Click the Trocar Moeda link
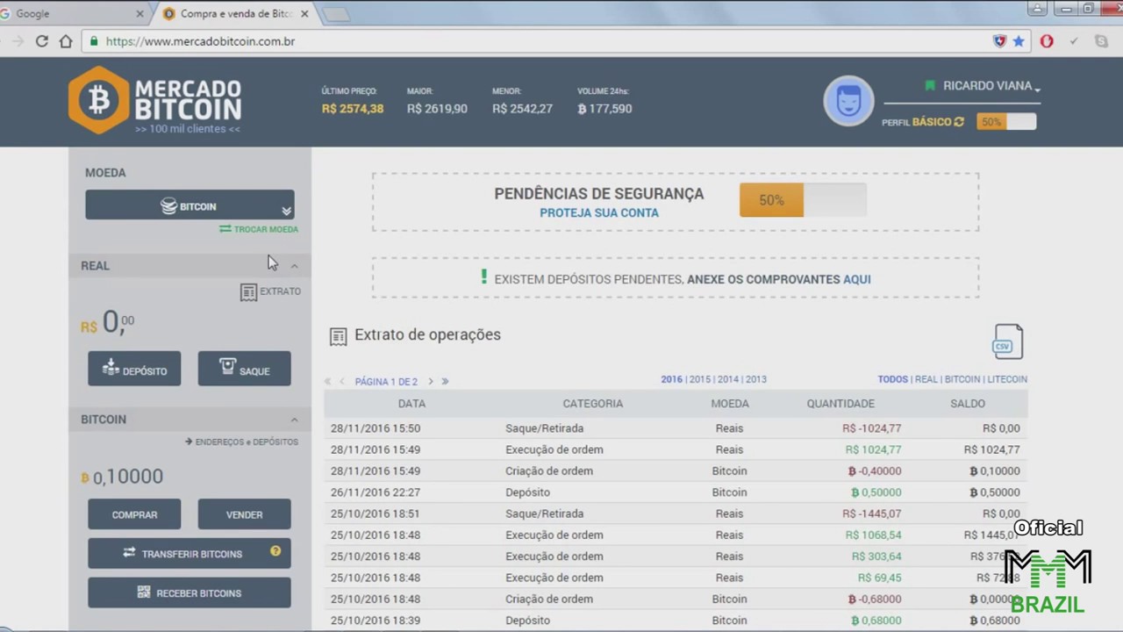Image resolution: width=1123 pixels, height=632 pixels. coord(259,229)
